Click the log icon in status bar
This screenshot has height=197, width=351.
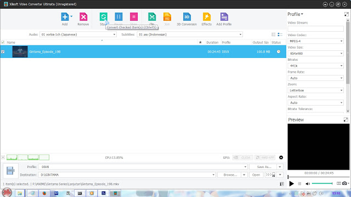tap(282, 184)
